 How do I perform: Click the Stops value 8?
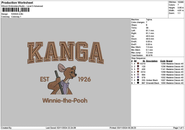click(146, 25)
